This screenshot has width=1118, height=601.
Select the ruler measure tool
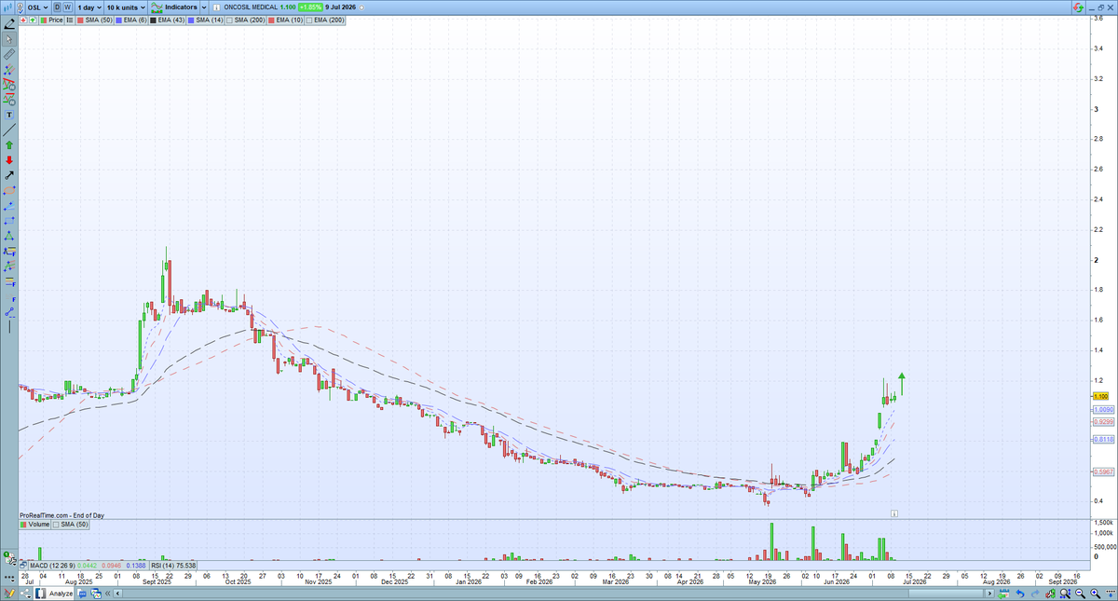coord(9,55)
